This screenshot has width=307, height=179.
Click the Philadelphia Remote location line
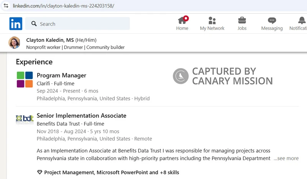94,139
